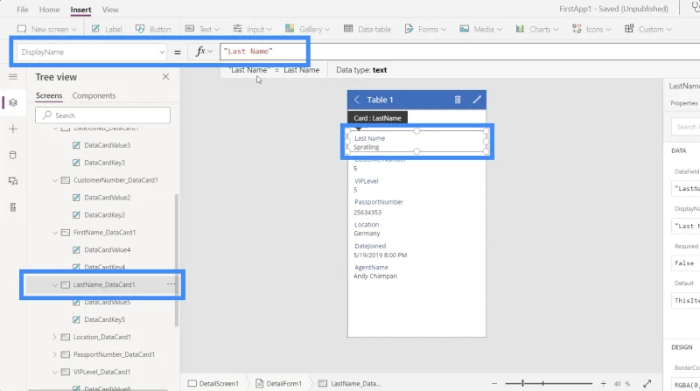This screenshot has width=700, height=391.
Task: Click the Insert plus icon in rail
Action: pos(13,129)
